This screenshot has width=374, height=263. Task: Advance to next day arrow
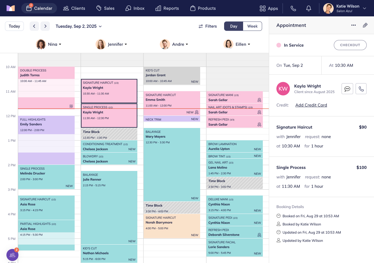tap(45, 26)
